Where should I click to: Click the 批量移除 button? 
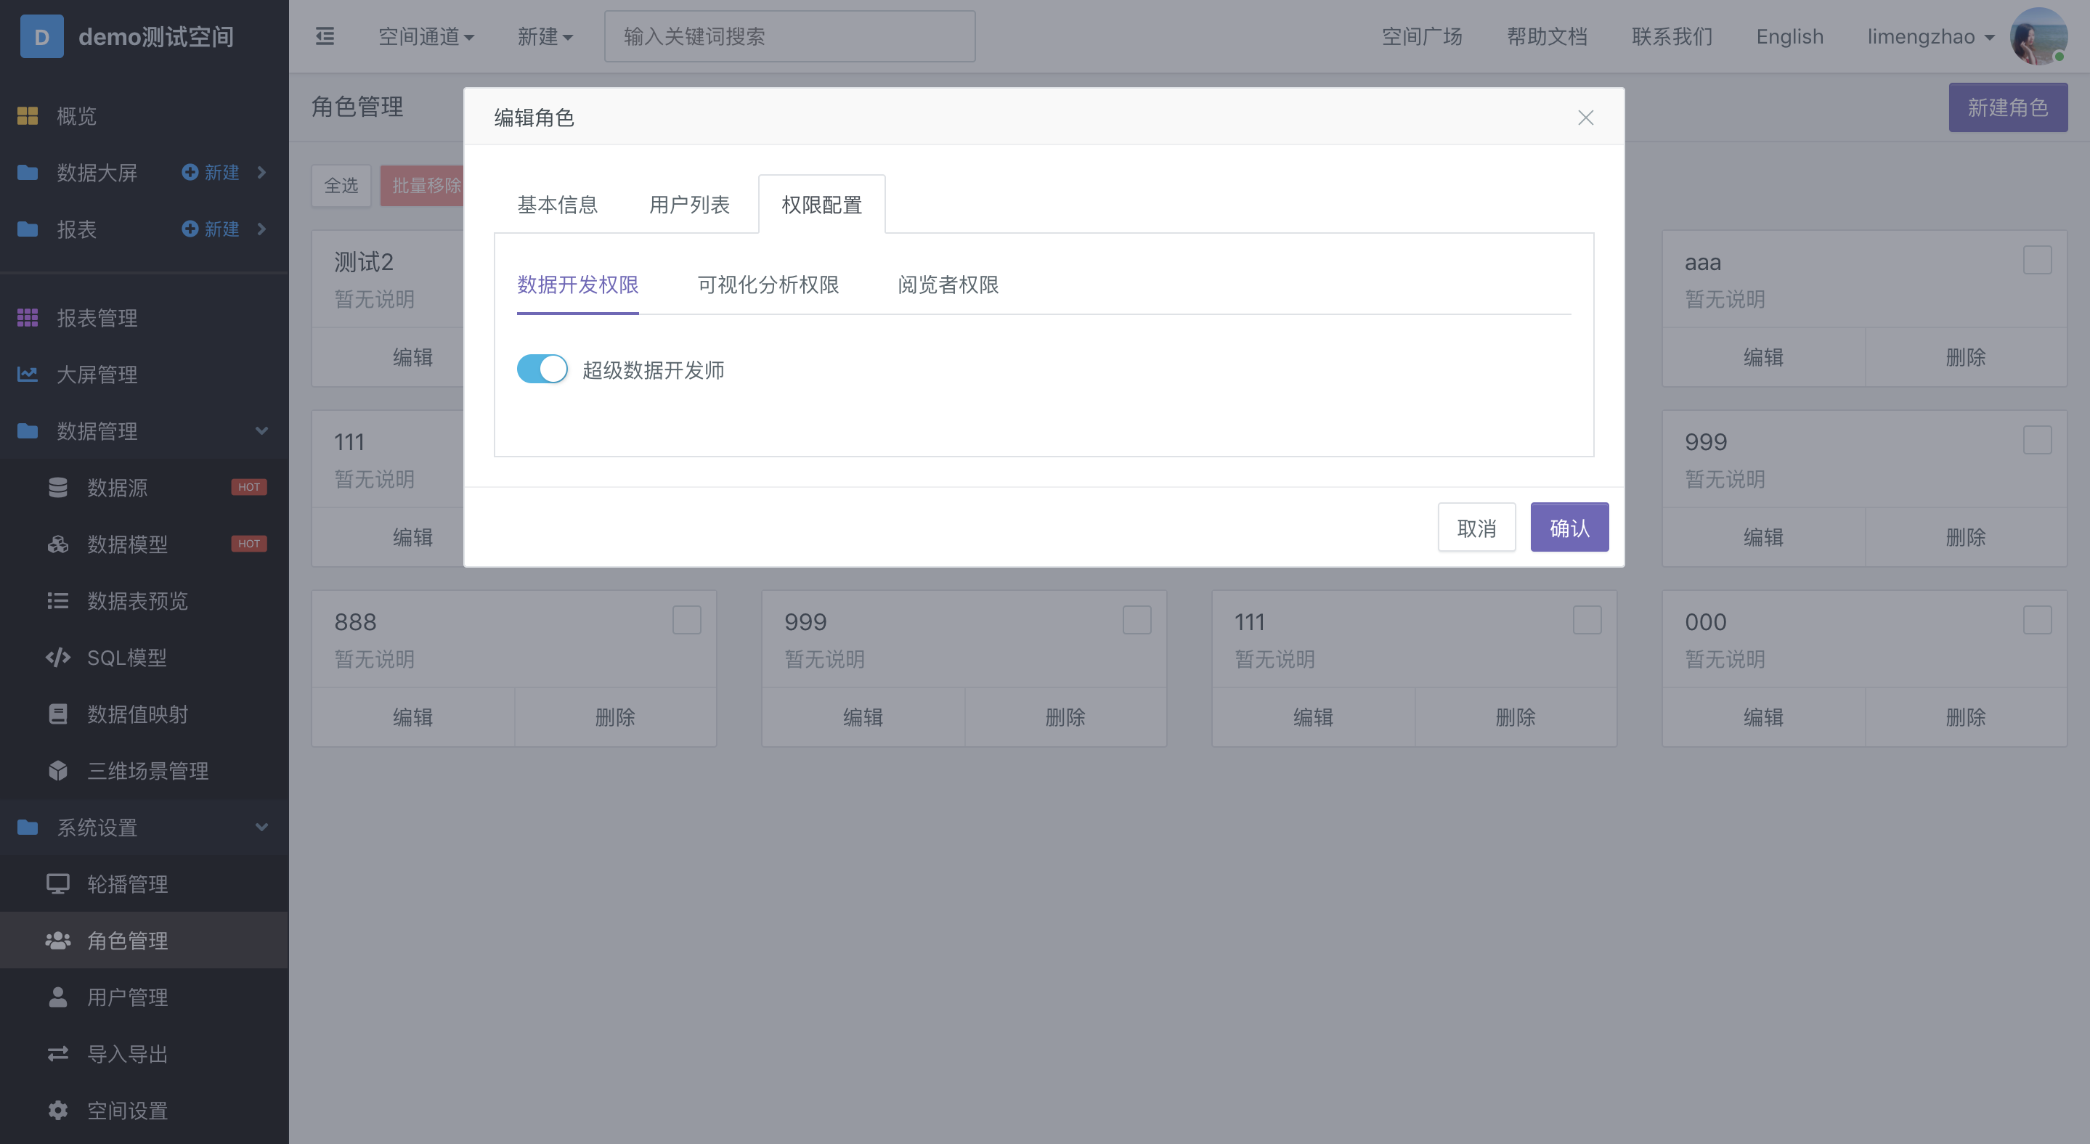(423, 186)
